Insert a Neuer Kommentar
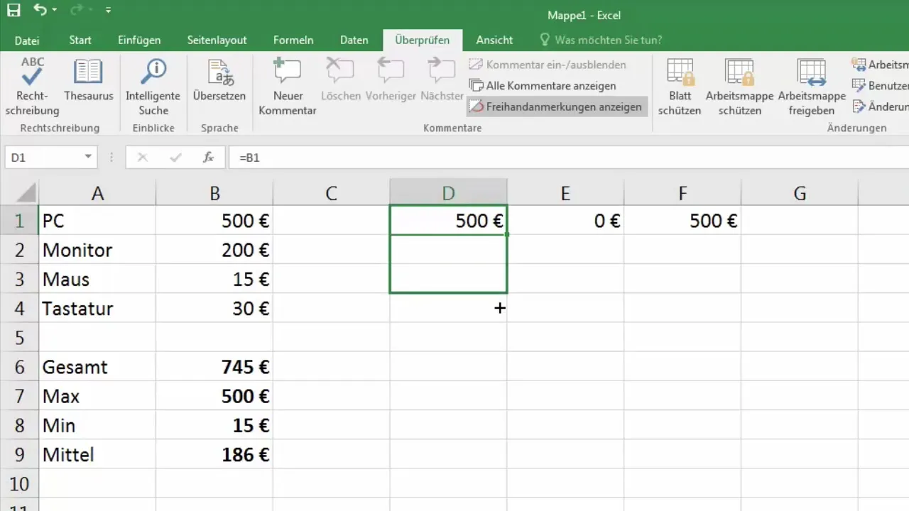Image resolution: width=909 pixels, height=511 pixels. pyautogui.click(x=287, y=87)
